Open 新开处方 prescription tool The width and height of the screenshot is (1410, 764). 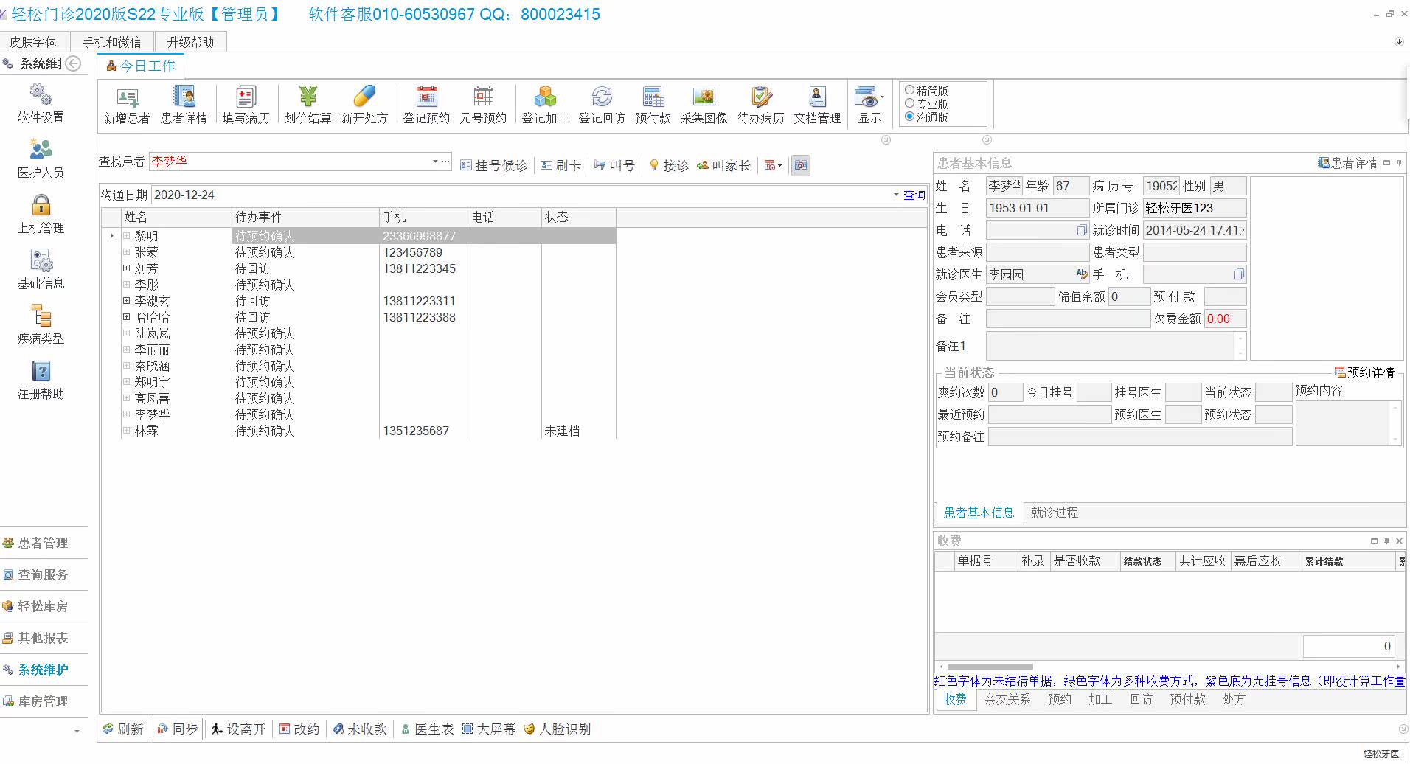click(x=364, y=105)
